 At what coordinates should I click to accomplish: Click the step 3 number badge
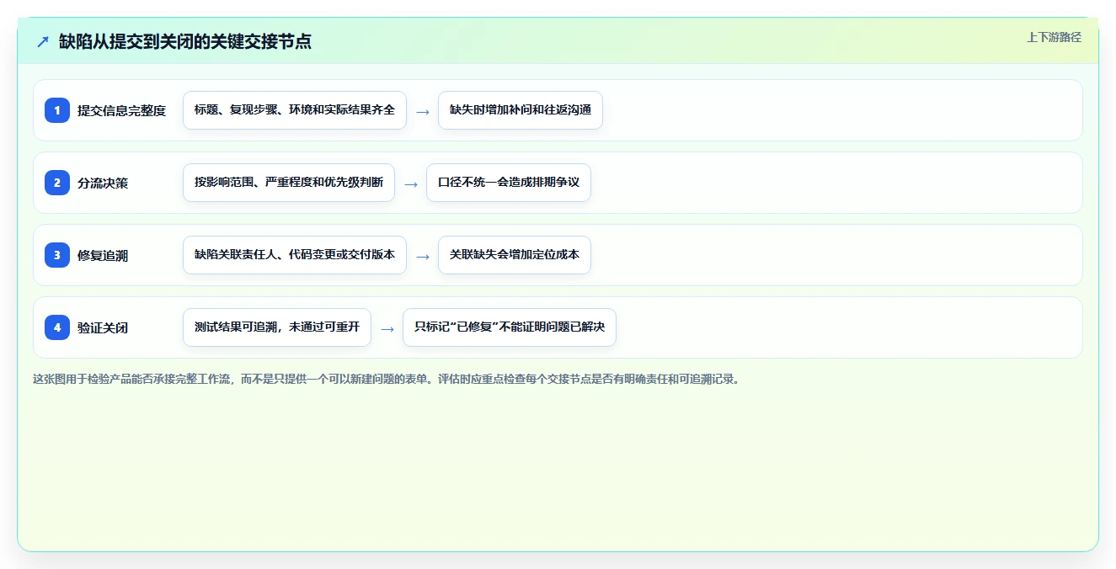(x=57, y=255)
